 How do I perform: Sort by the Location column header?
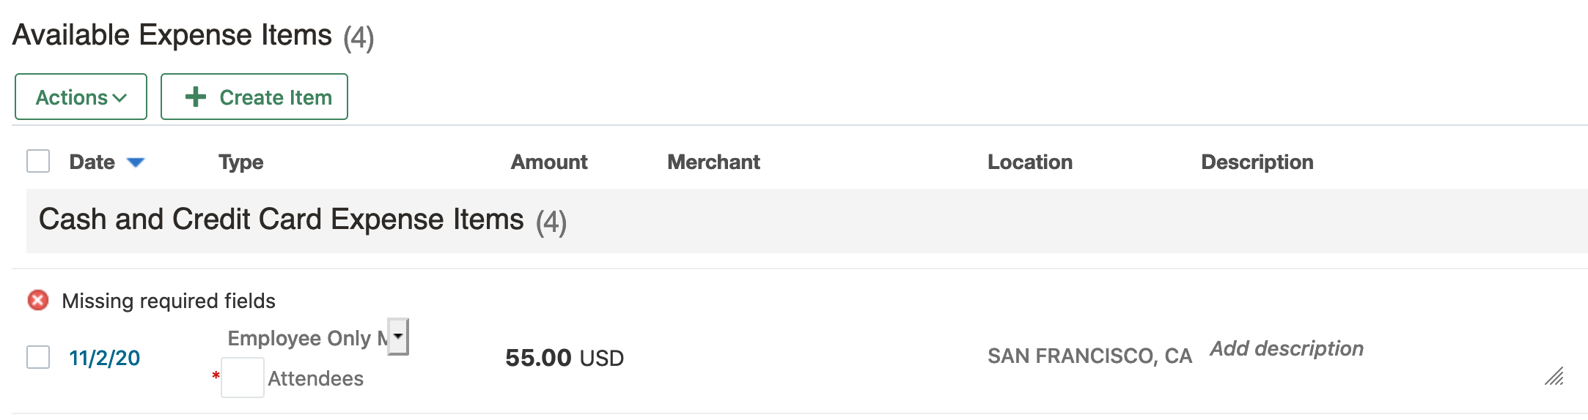tap(1029, 162)
